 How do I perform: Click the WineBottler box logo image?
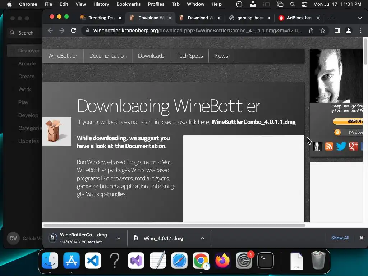tap(56, 131)
